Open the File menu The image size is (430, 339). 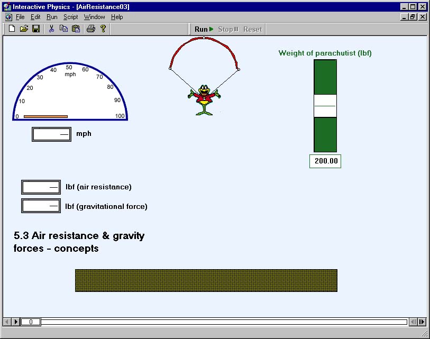(x=20, y=17)
